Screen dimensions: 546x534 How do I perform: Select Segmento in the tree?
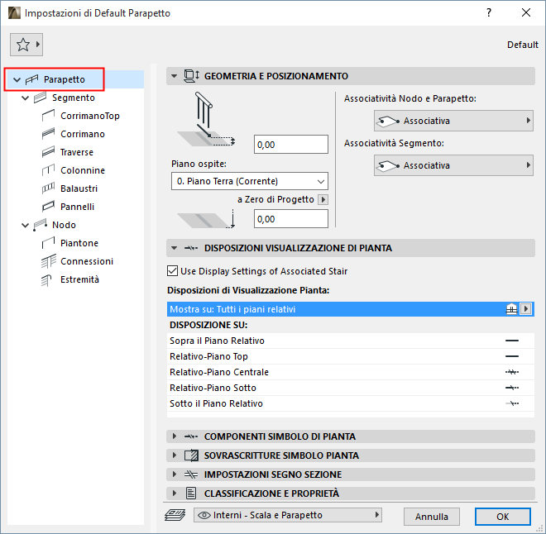73,98
